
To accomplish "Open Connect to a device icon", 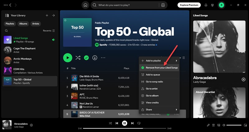I will click(219, 125).
